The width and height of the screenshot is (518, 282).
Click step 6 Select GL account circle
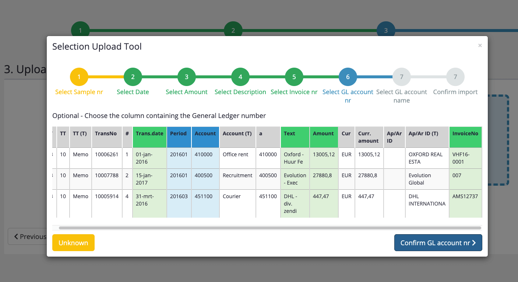(x=348, y=77)
